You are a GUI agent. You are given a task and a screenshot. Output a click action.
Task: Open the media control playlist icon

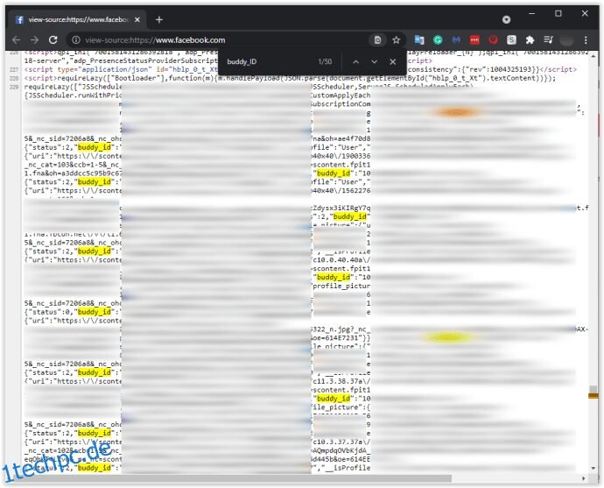pos(548,39)
